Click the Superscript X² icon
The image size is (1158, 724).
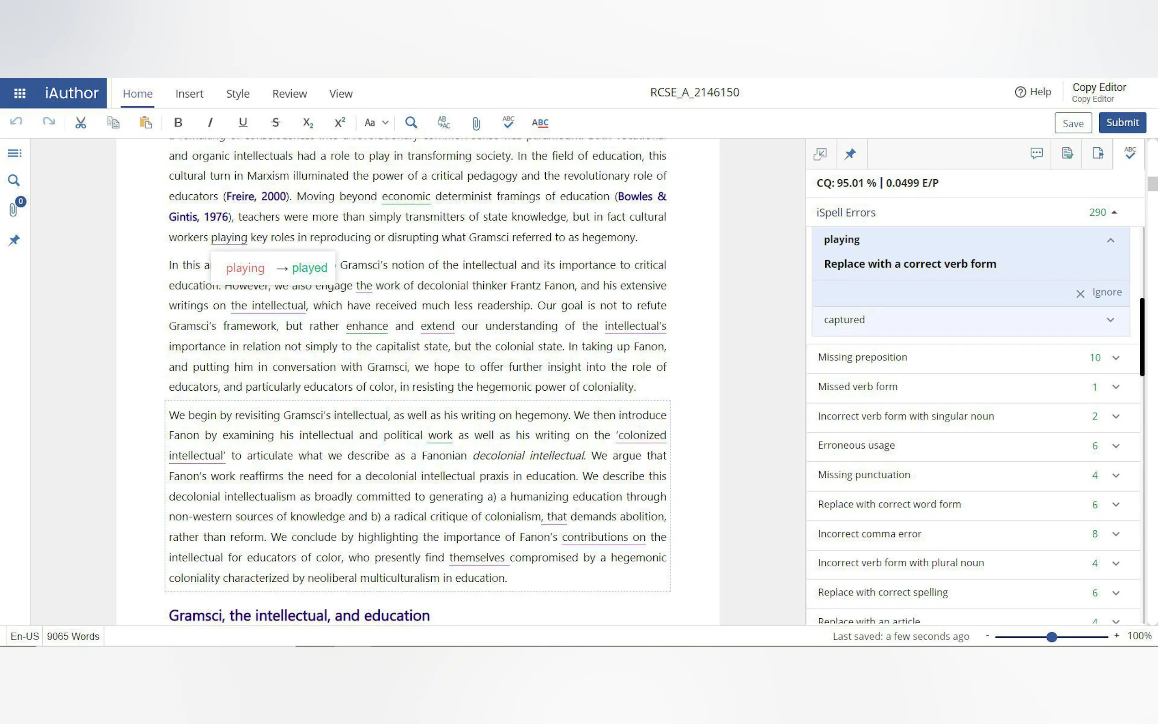point(339,123)
